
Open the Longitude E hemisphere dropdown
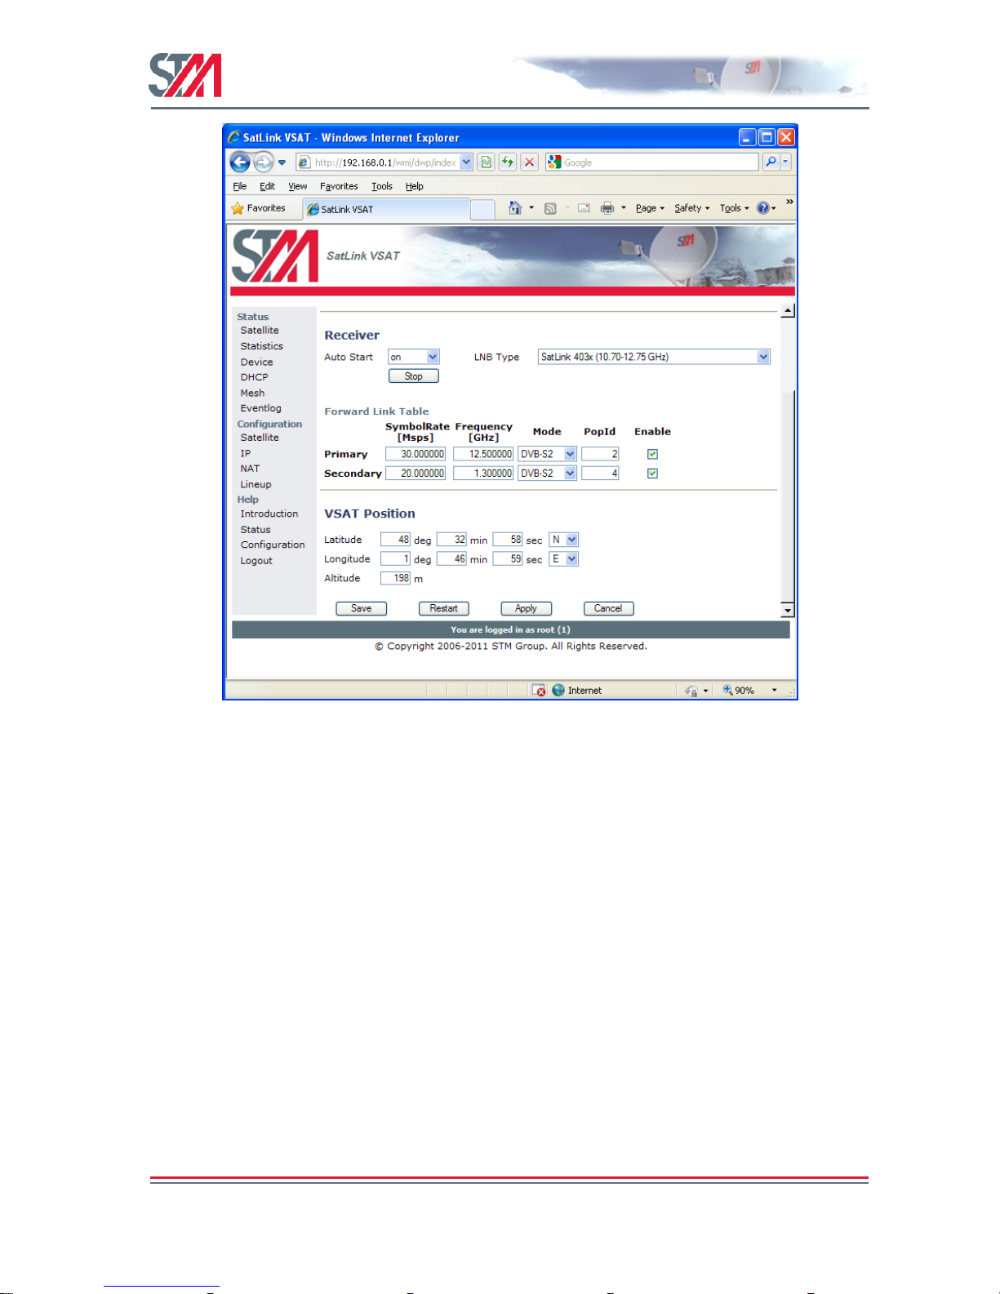[x=564, y=559]
